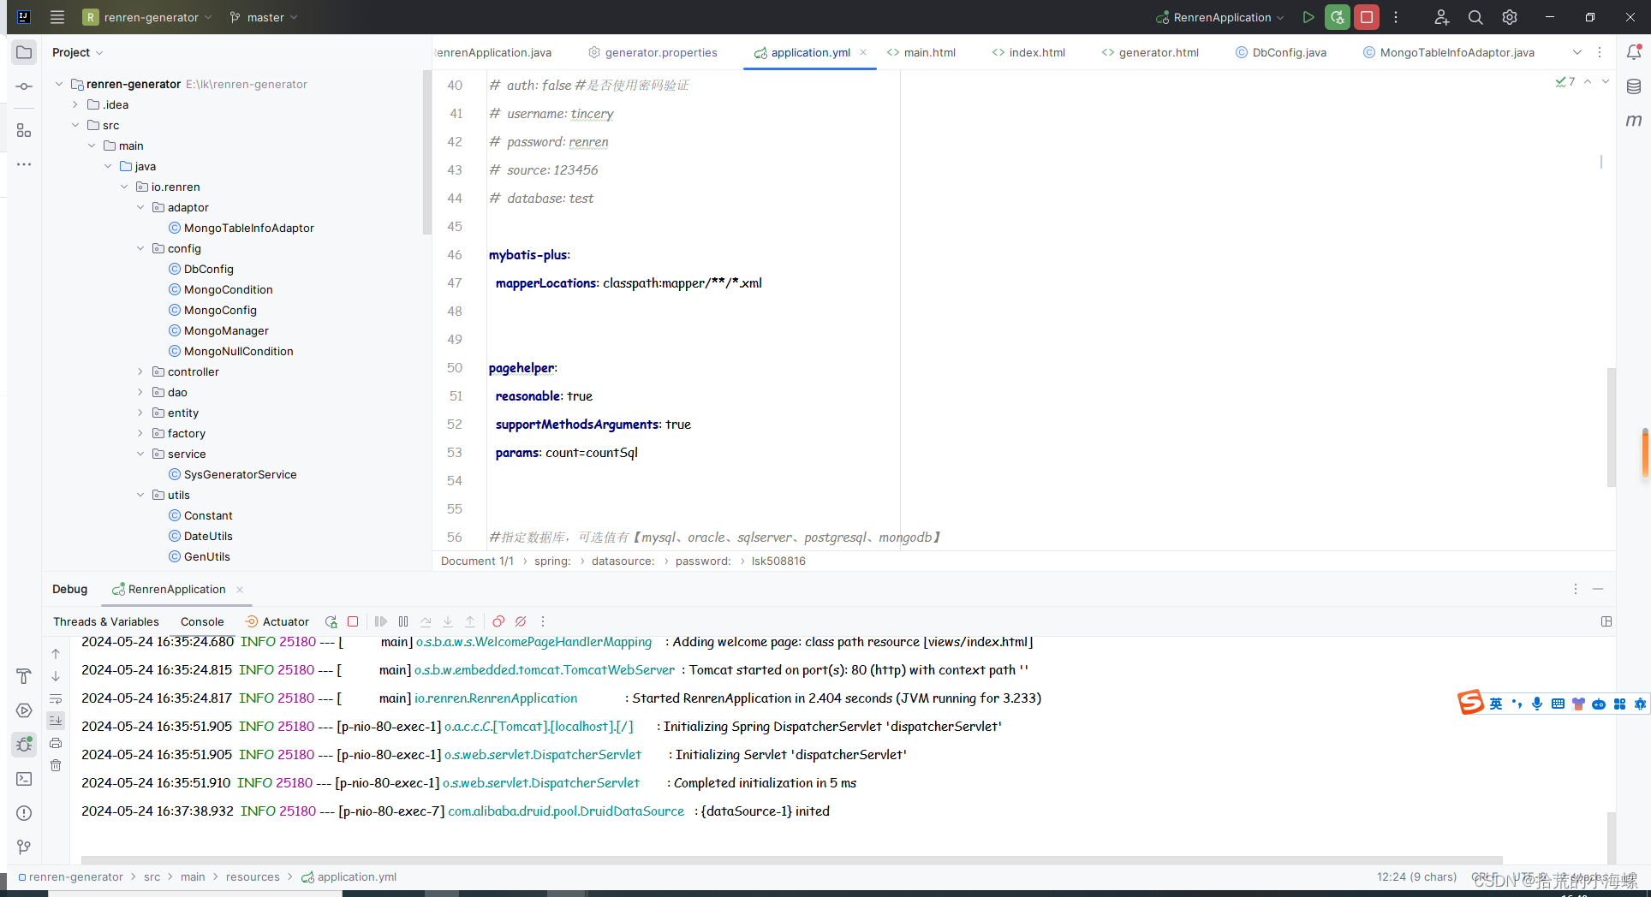Screen dimensions: 1651x897
Task: Switch to DbConfig.java editor tab
Action: 1281,52
